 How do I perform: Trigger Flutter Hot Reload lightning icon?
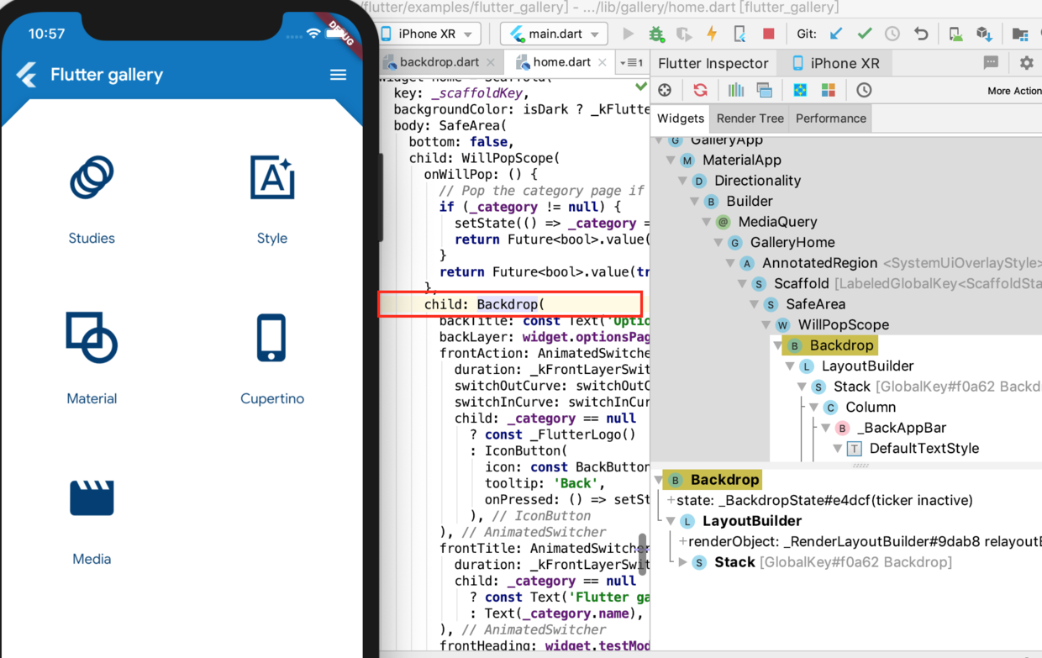pos(712,34)
